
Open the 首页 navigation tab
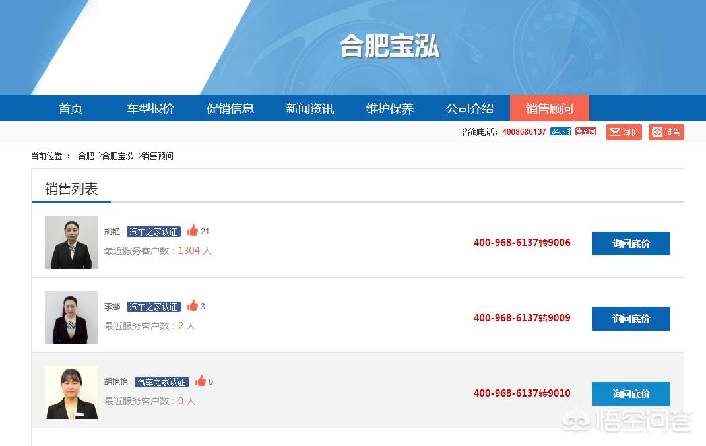[71, 108]
